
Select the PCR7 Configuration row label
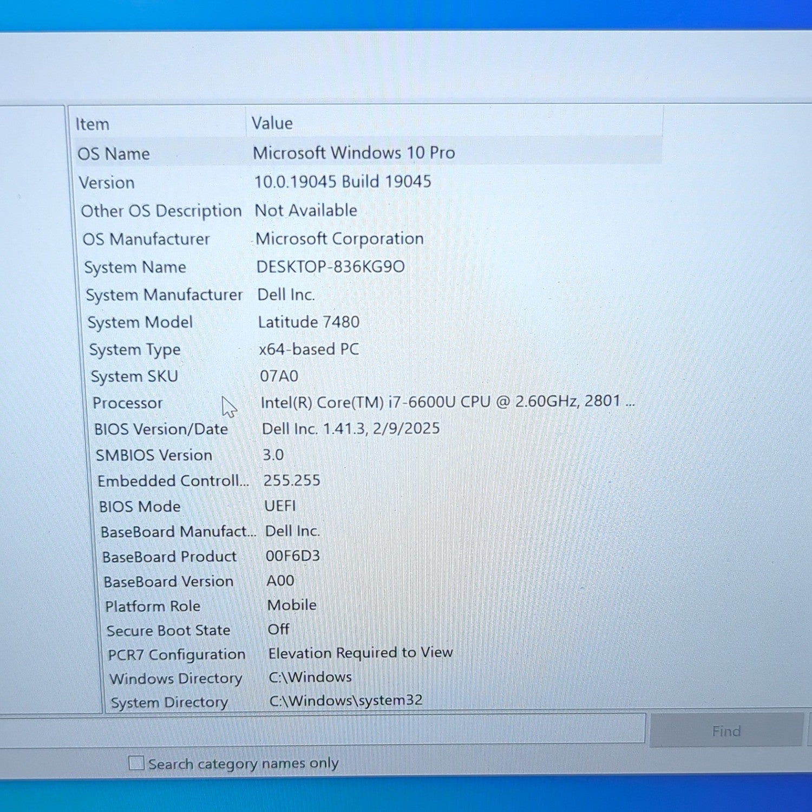tap(177, 655)
